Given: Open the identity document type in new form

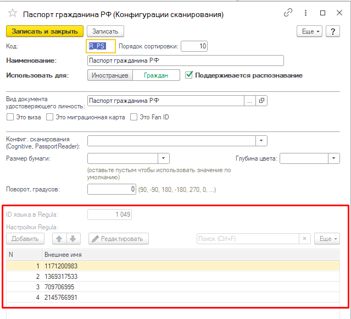Looking at the screenshot, I should (261, 101).
